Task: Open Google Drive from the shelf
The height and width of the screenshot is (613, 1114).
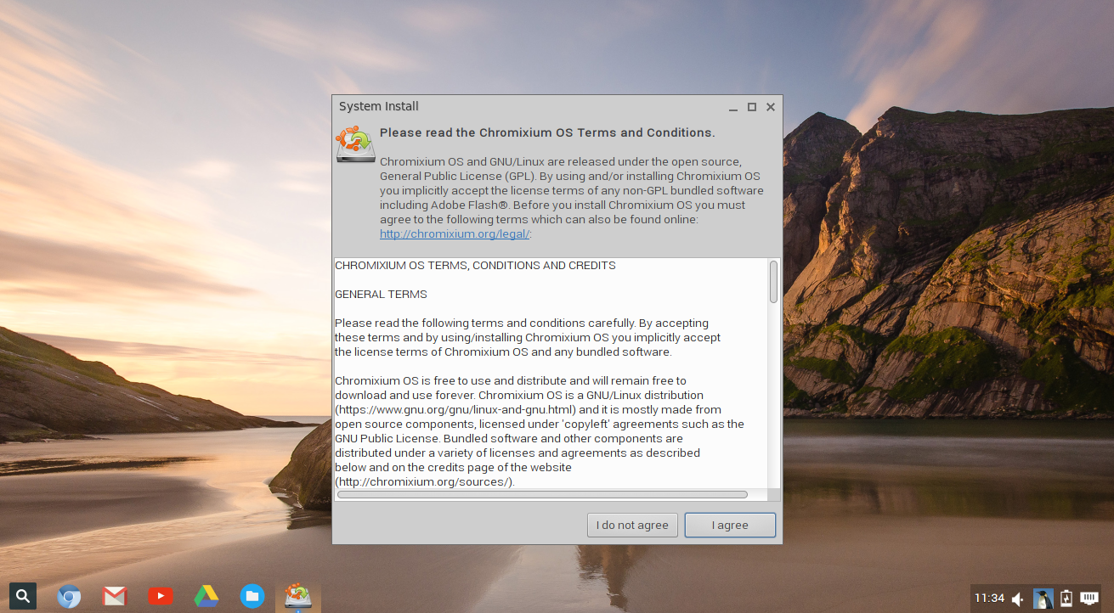Action: (206, 597)
